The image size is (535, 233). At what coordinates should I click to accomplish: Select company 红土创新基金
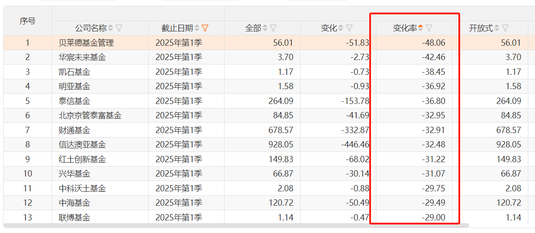pyautogui.click(x=82, y=160)
